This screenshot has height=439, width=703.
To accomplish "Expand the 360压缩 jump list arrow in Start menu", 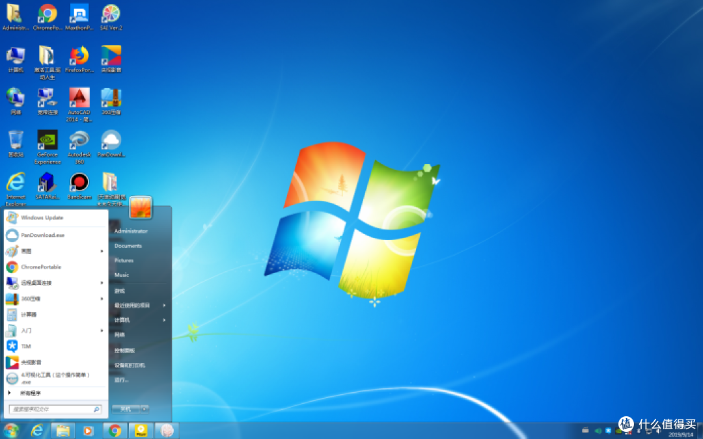I will point(102,299).
